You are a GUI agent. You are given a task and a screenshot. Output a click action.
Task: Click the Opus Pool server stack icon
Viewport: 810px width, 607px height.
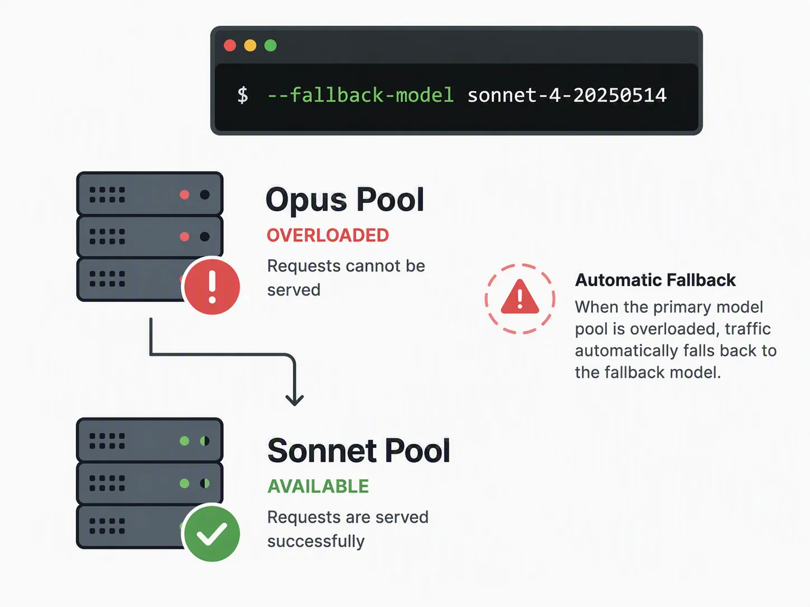coord(150,236)
